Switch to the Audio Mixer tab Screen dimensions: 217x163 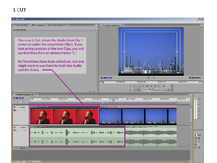58,25
